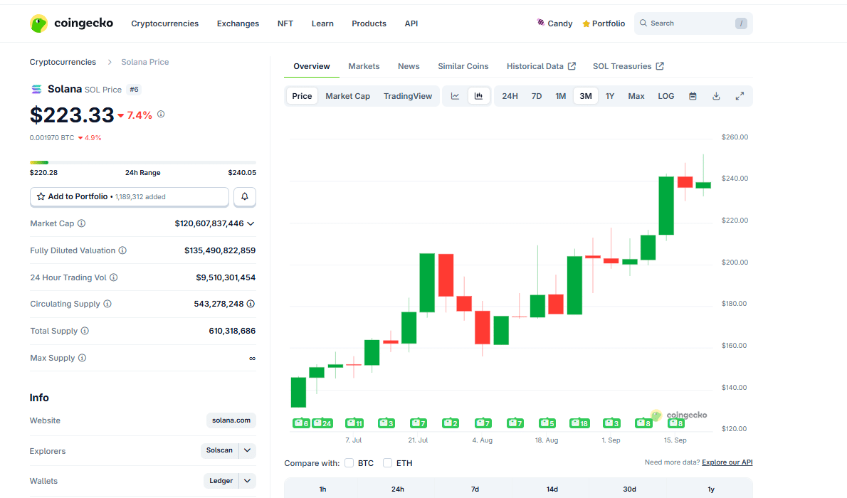This screenshot has width=847, height=498.
Task: Click the news marker labeled 5
Action: pyautogui.click(x=547, y=423)
